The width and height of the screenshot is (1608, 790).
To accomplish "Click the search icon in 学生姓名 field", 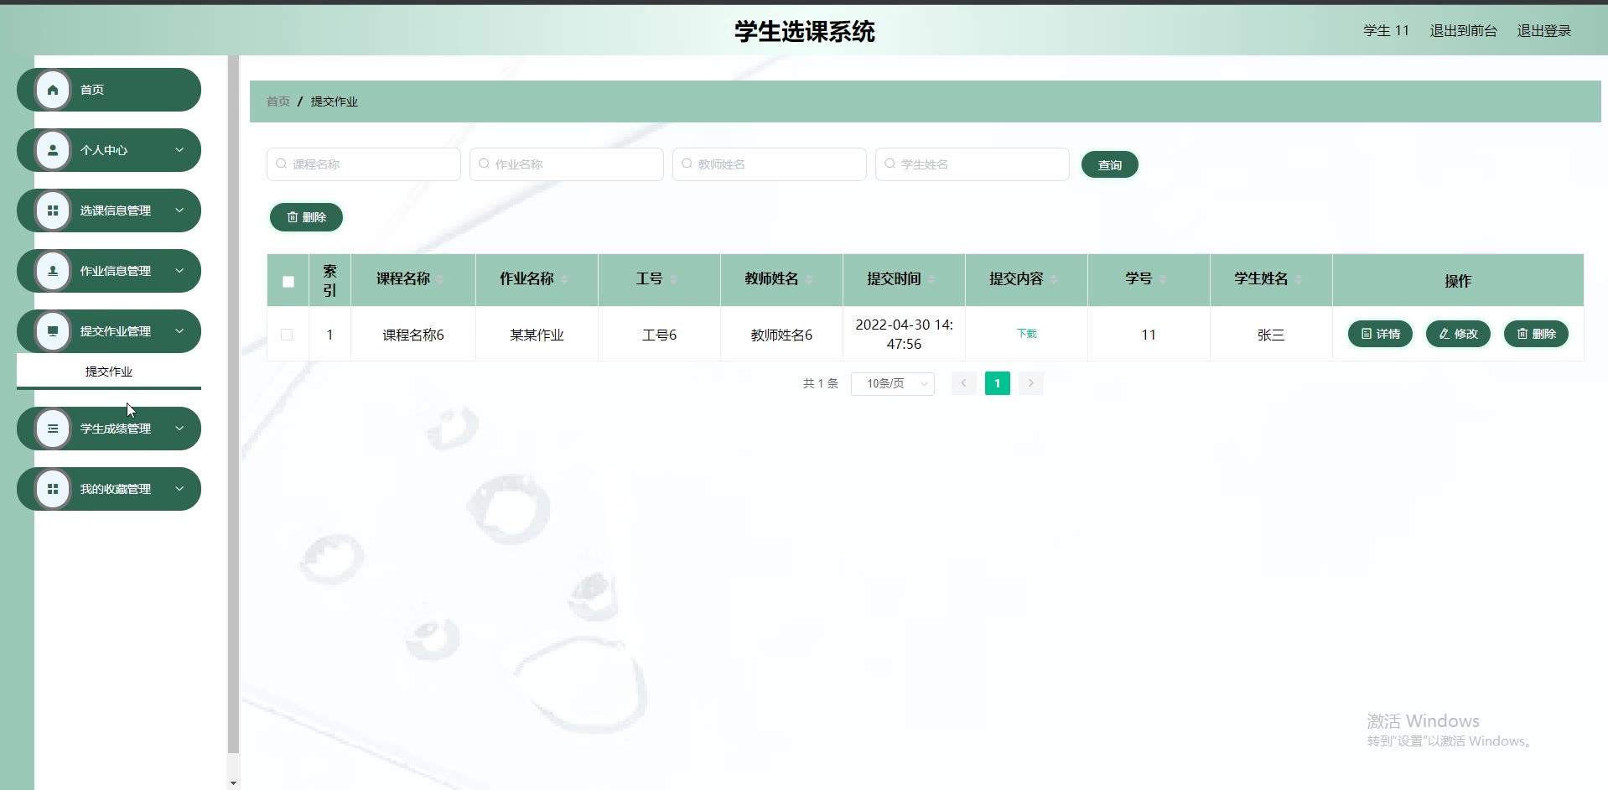I will click(890, 164).
